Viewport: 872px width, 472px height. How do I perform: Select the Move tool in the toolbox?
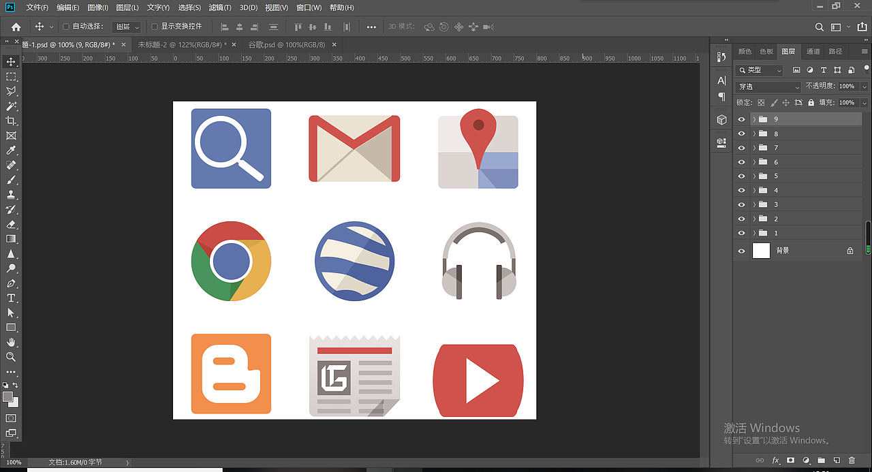coord(11,62)
